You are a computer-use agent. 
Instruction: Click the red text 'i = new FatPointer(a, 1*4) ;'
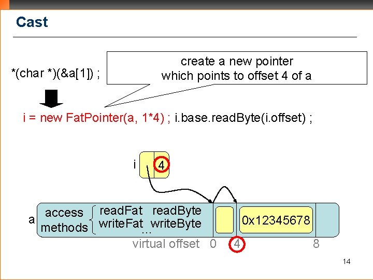coord(96,118)
